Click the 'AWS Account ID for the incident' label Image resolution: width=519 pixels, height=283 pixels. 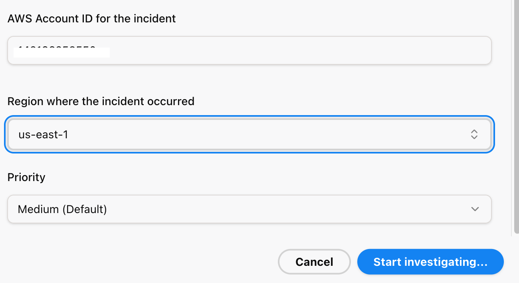point(91,18)
